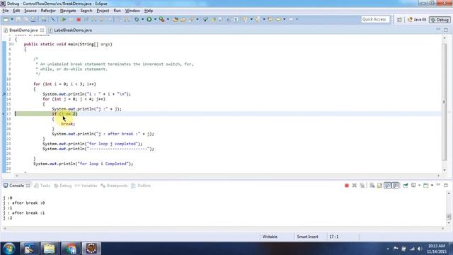Open the Navigate menu
This screenshot has height=255, width=453.
(x=68, y=11)
